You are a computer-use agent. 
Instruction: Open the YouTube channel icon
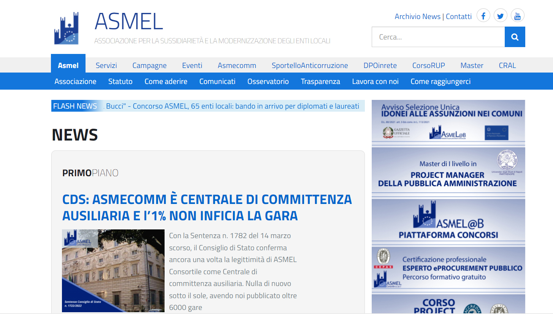click(517, 16)
